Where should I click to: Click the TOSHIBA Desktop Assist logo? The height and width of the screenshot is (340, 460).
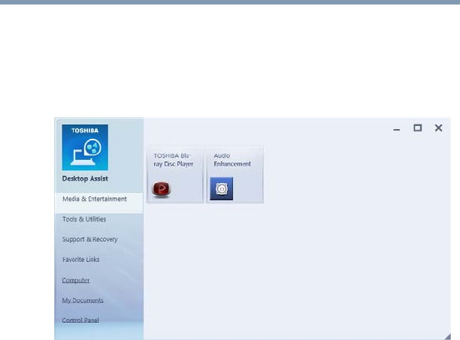[85, 147]
